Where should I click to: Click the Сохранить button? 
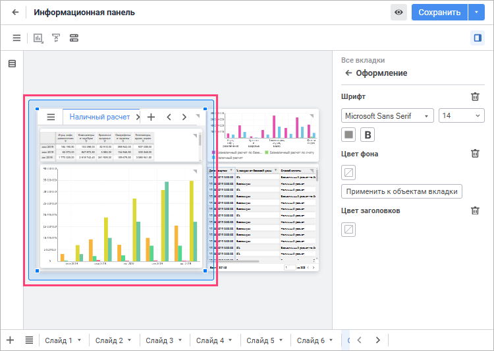439,13
